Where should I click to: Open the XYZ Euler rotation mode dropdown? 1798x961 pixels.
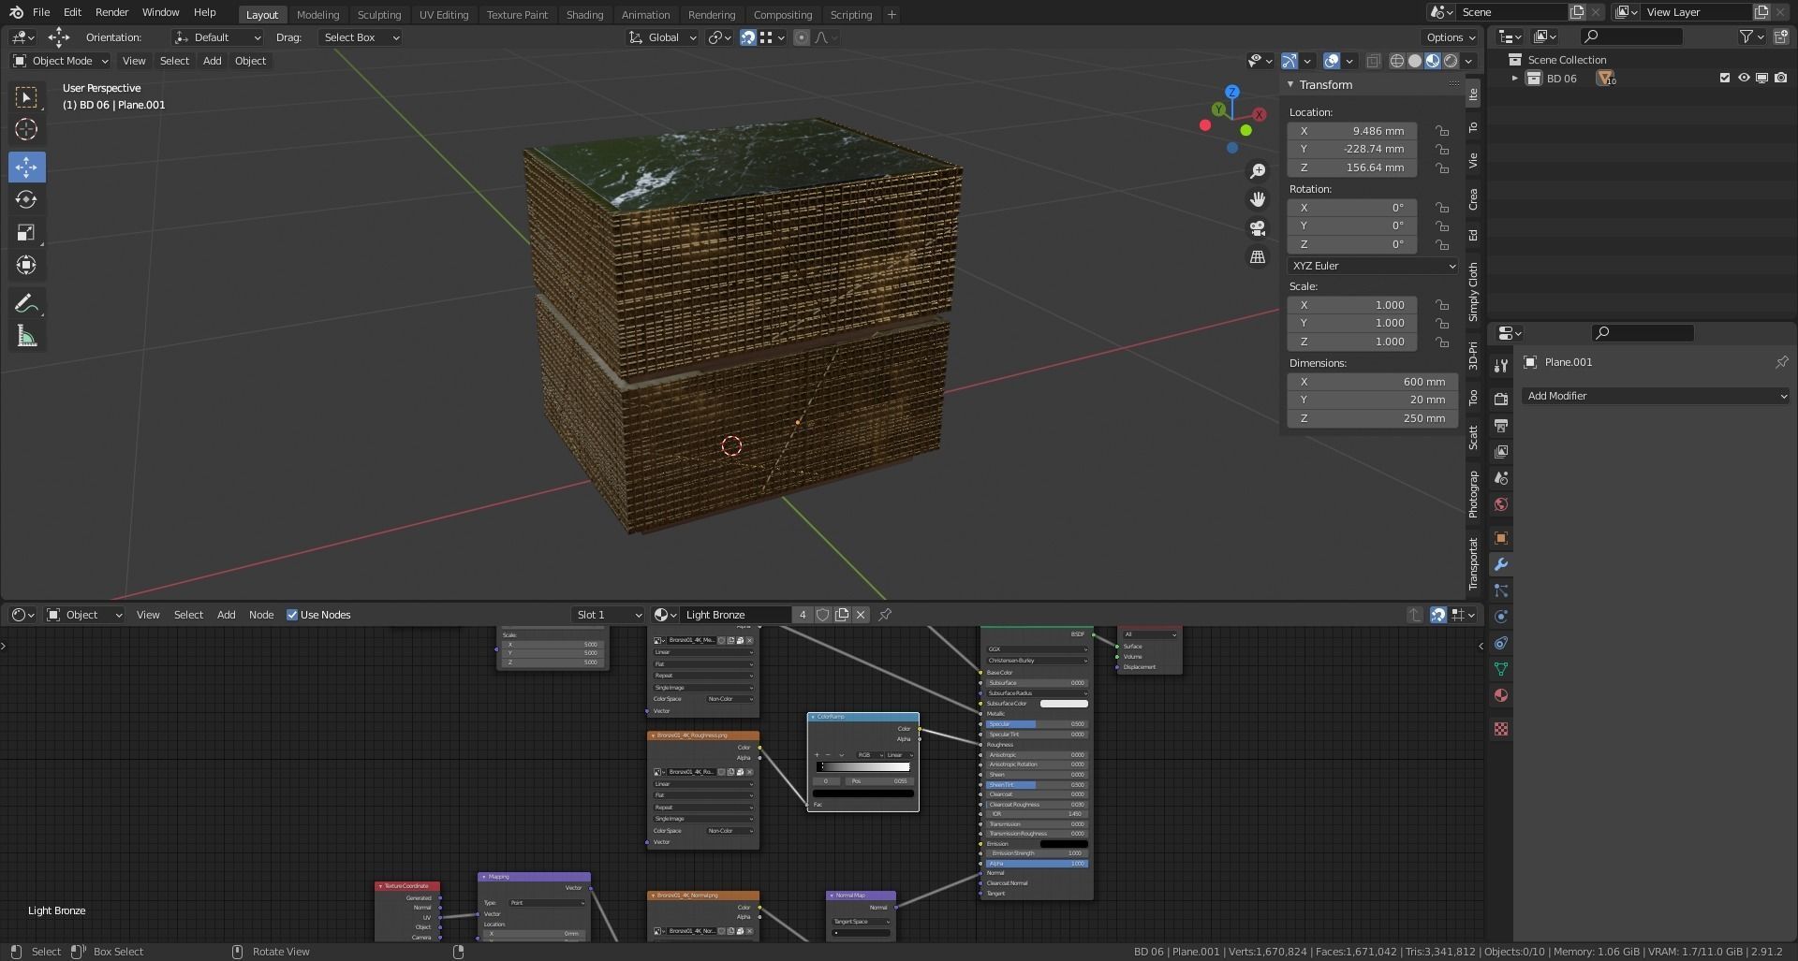(x=1372, y=266)
